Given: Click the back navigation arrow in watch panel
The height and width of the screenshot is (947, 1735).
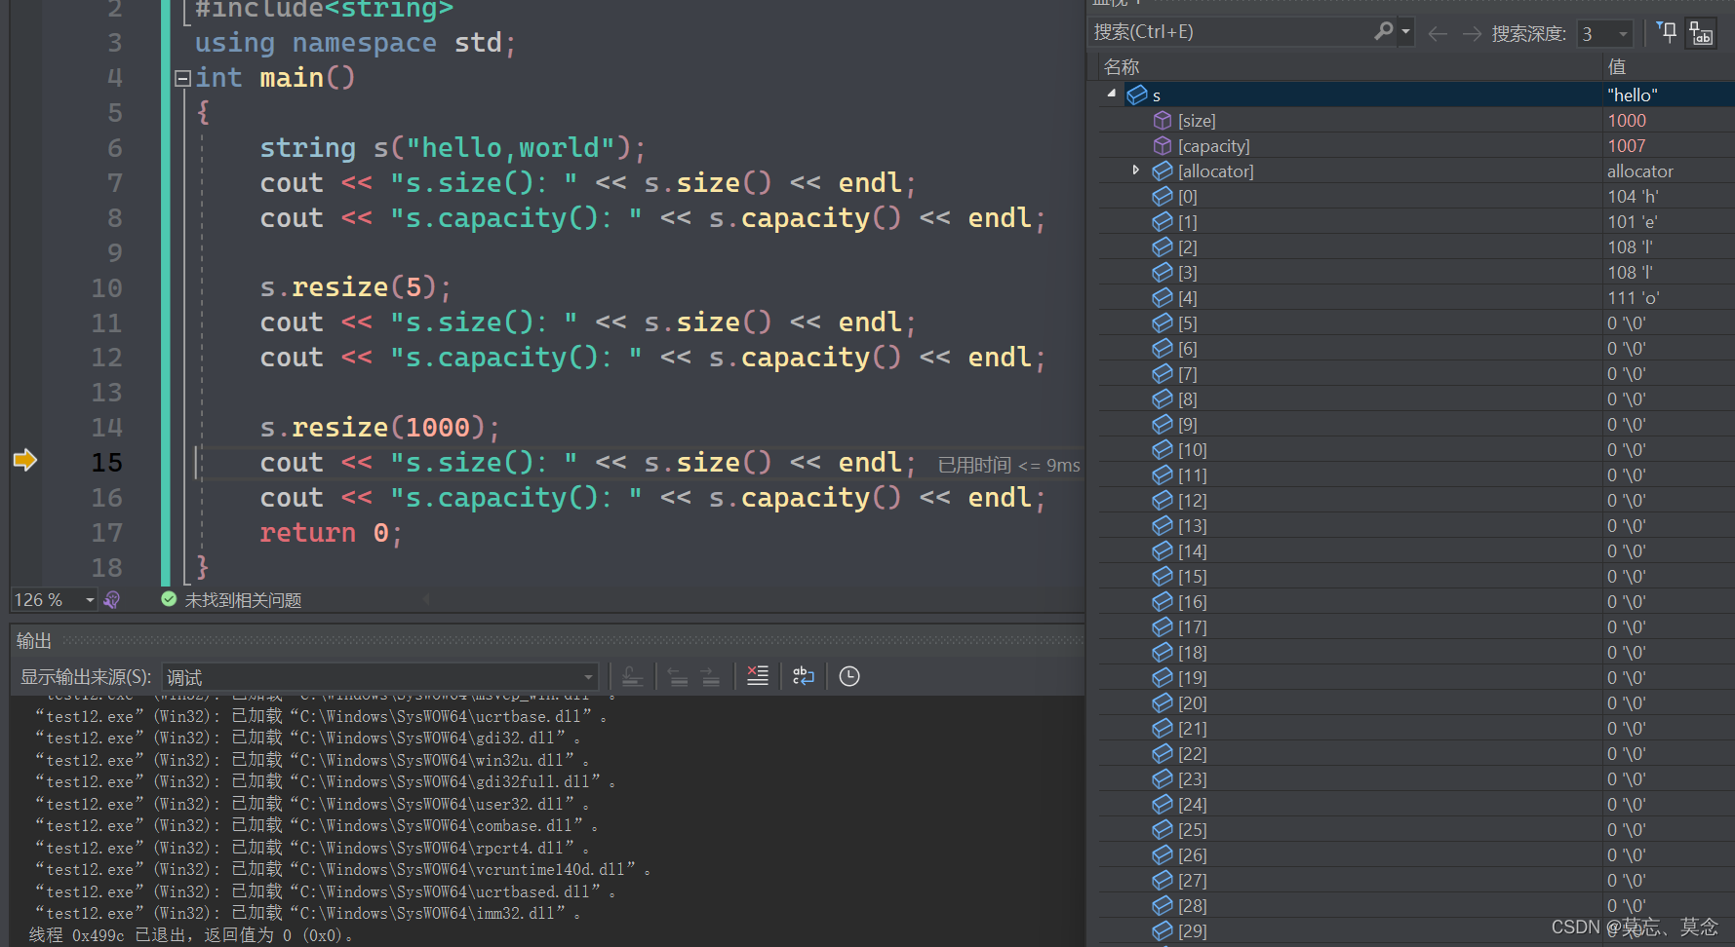Looking at the screenshot, I should [x=1438, y=33].
